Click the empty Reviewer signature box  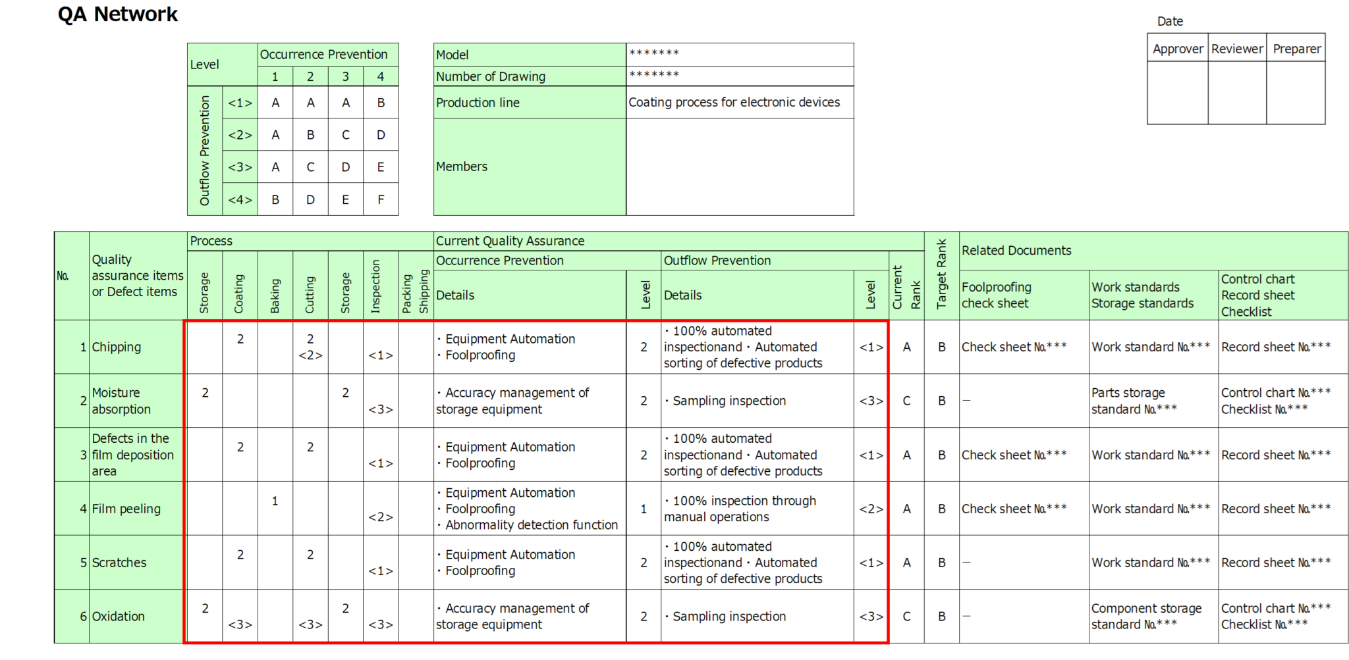[1237, 93]
